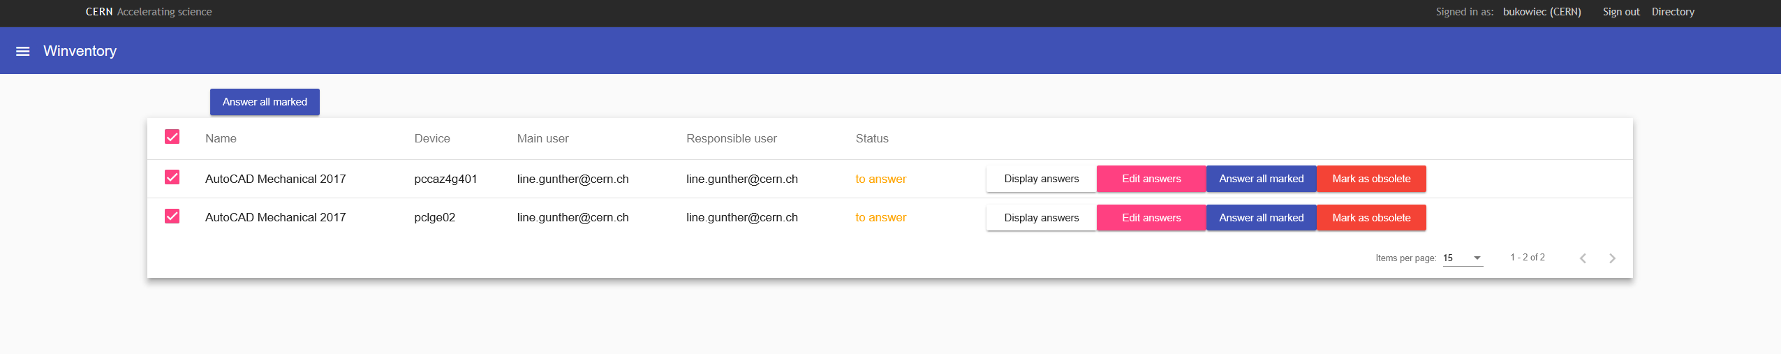Click Answer all marked in pclge02 row

1261,218
